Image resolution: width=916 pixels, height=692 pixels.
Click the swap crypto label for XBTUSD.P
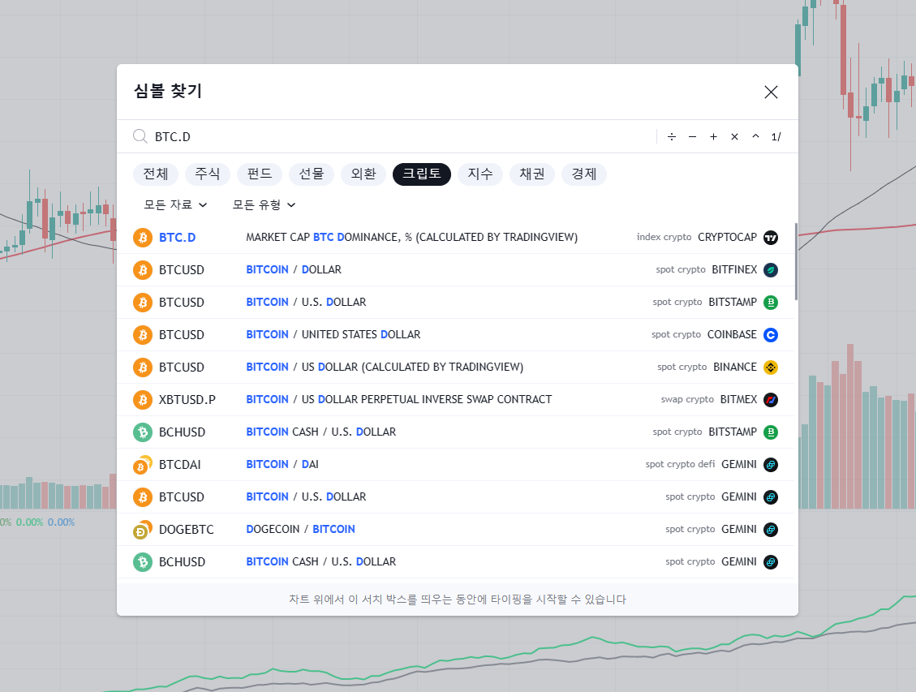[687, 399]
